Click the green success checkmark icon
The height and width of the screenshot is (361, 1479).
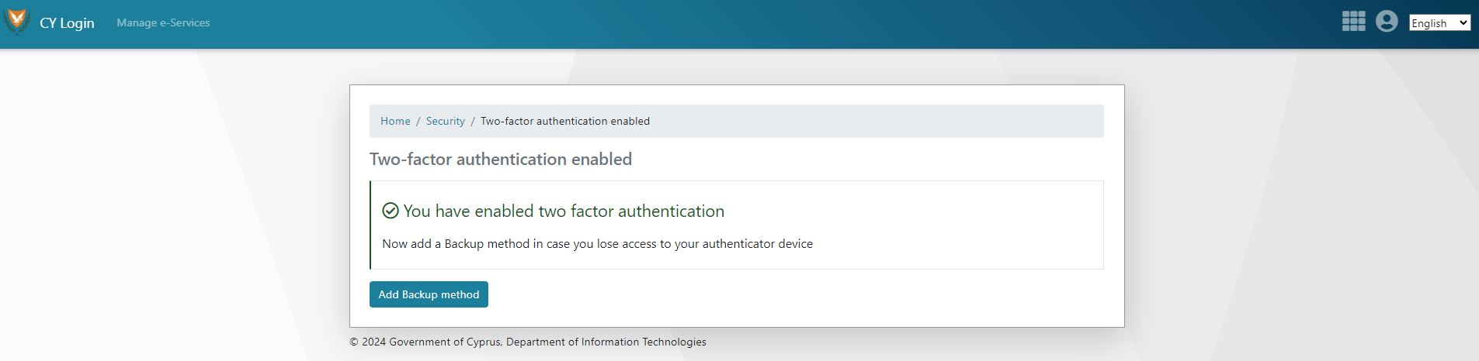pos(391,211)
